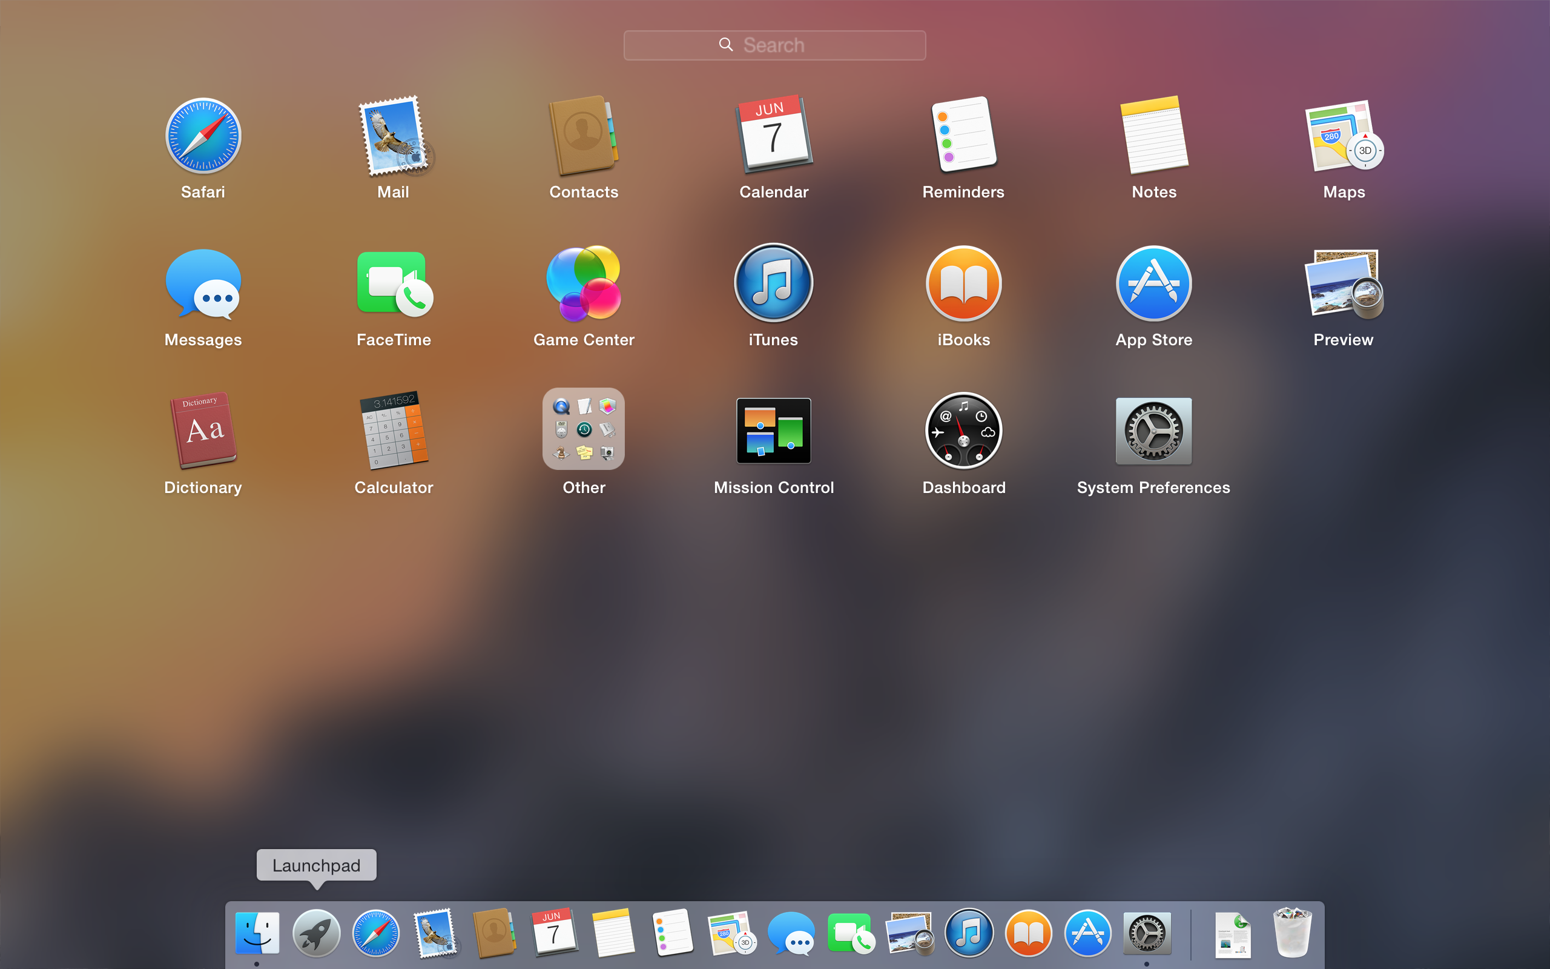The width and height of the screenshot is (1550, 969).
Task: Open App Store from the Dock
Action: [1087, 933]
